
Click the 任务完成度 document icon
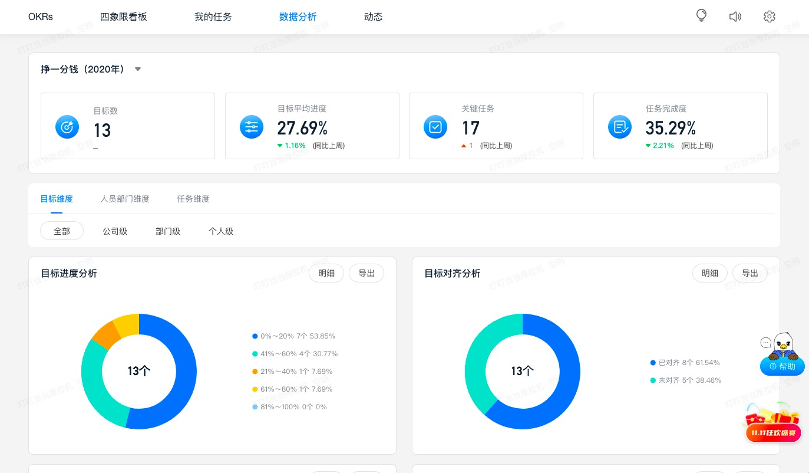pyautogui.click(x=620, y=127)
